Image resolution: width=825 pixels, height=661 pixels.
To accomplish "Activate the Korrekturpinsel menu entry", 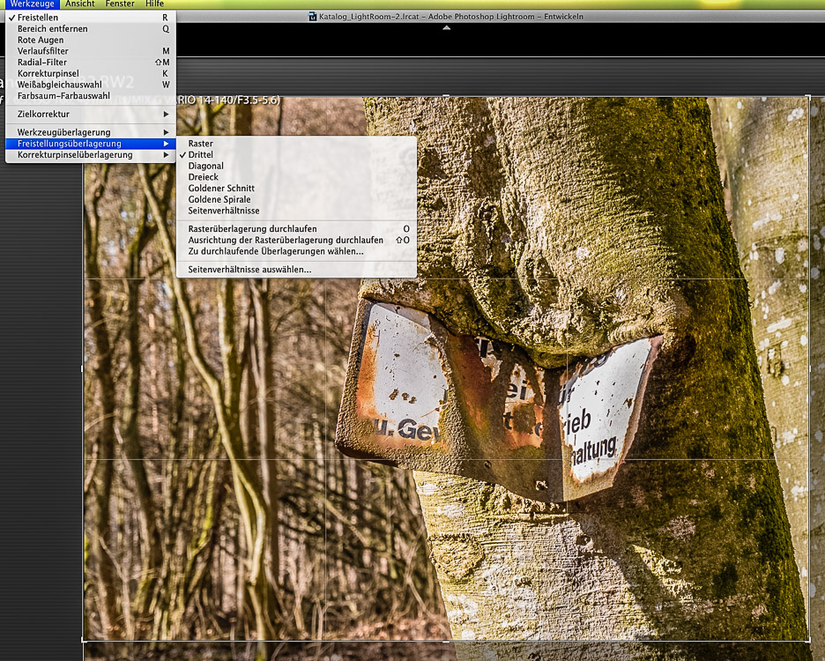I will point(91,74).
